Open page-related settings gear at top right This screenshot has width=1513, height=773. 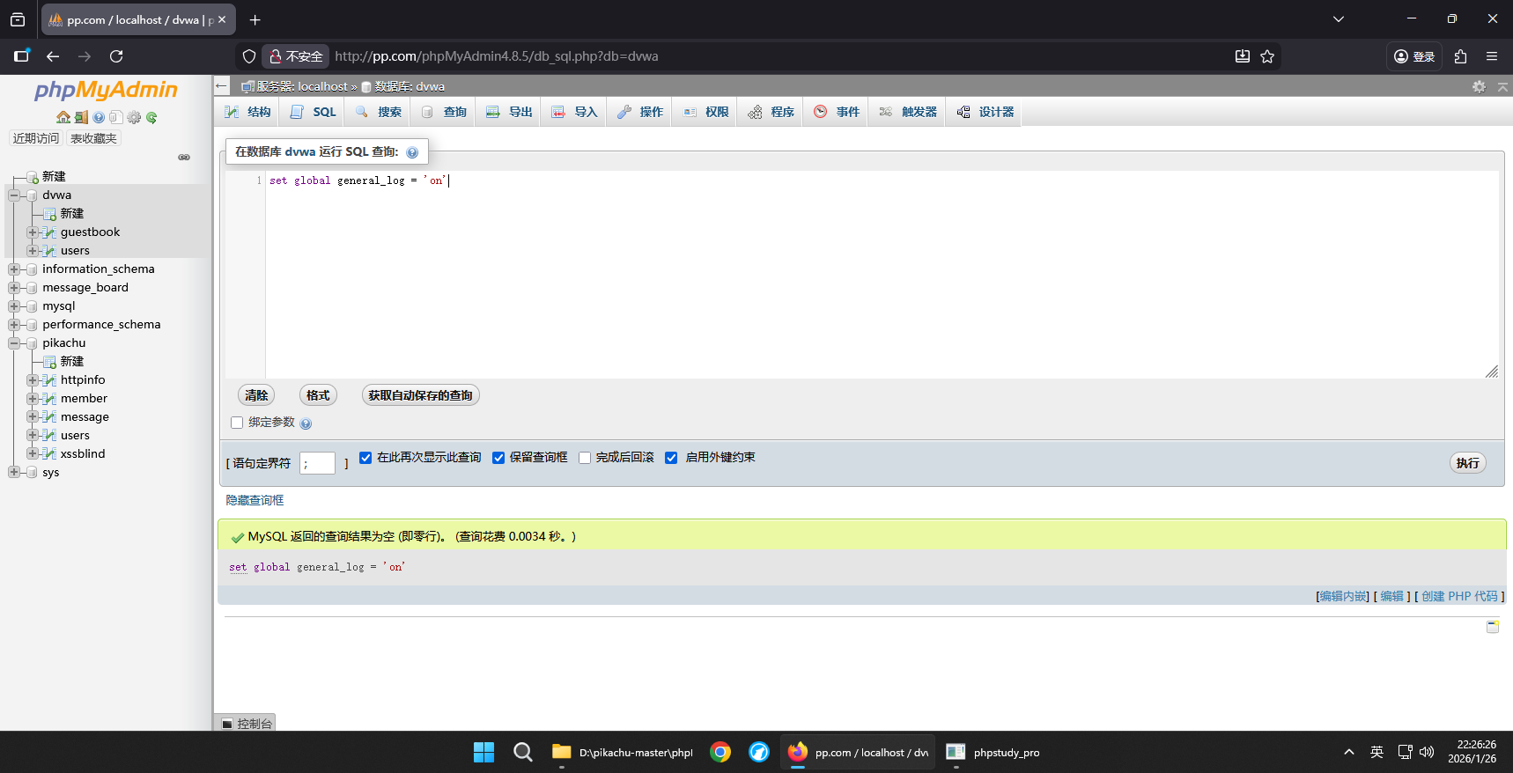[x=1479, y=86]
